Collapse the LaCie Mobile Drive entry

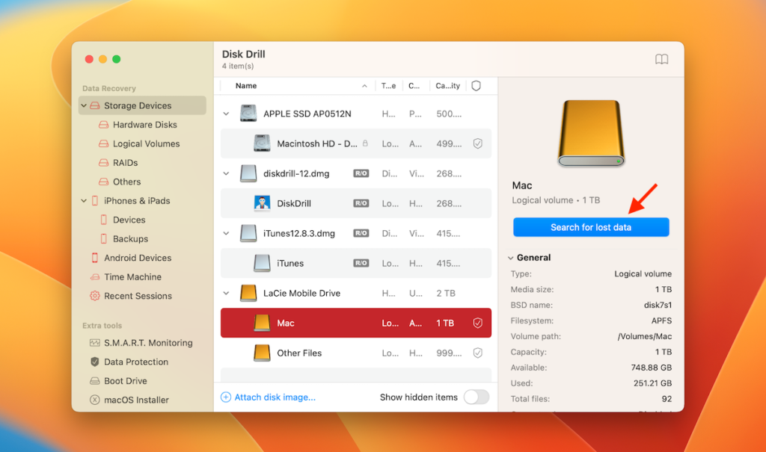coord(227,293)
